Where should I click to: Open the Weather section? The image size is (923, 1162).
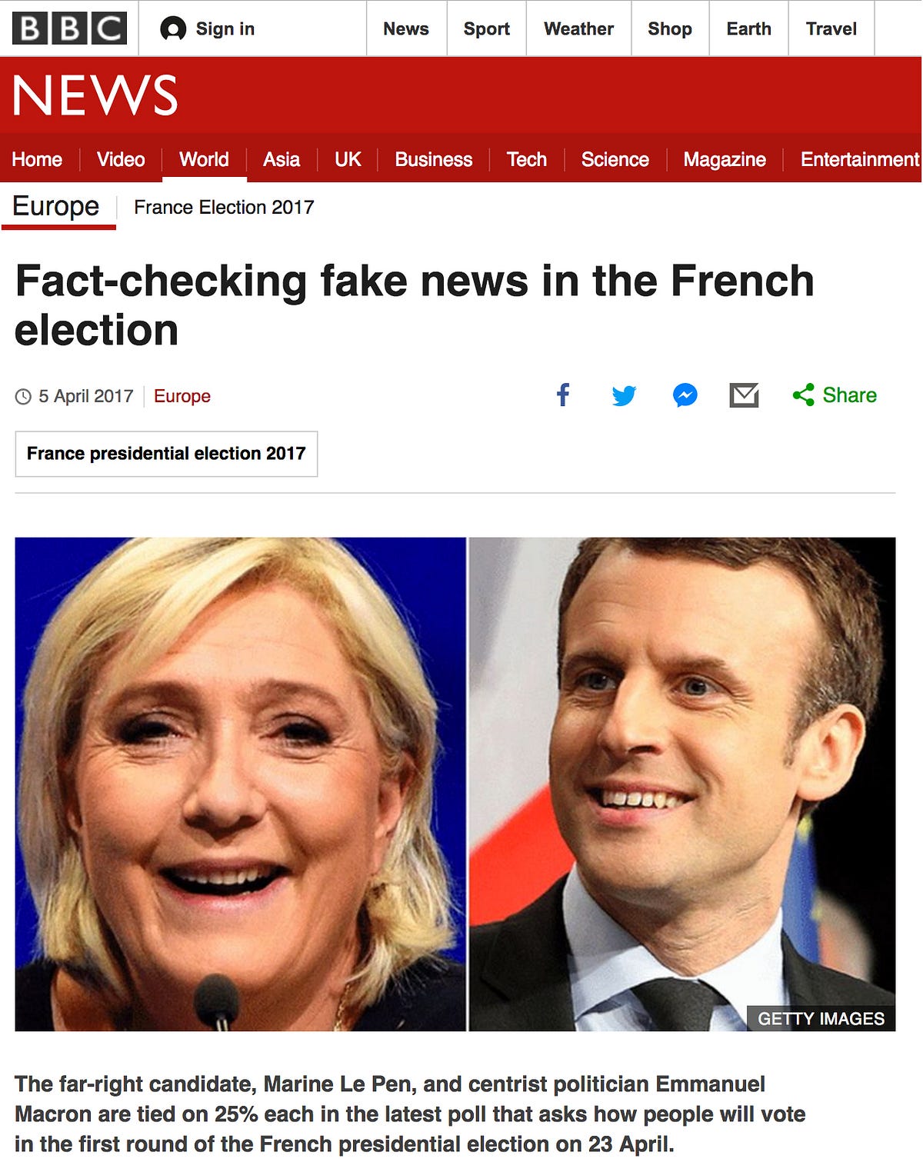(578, 29)
